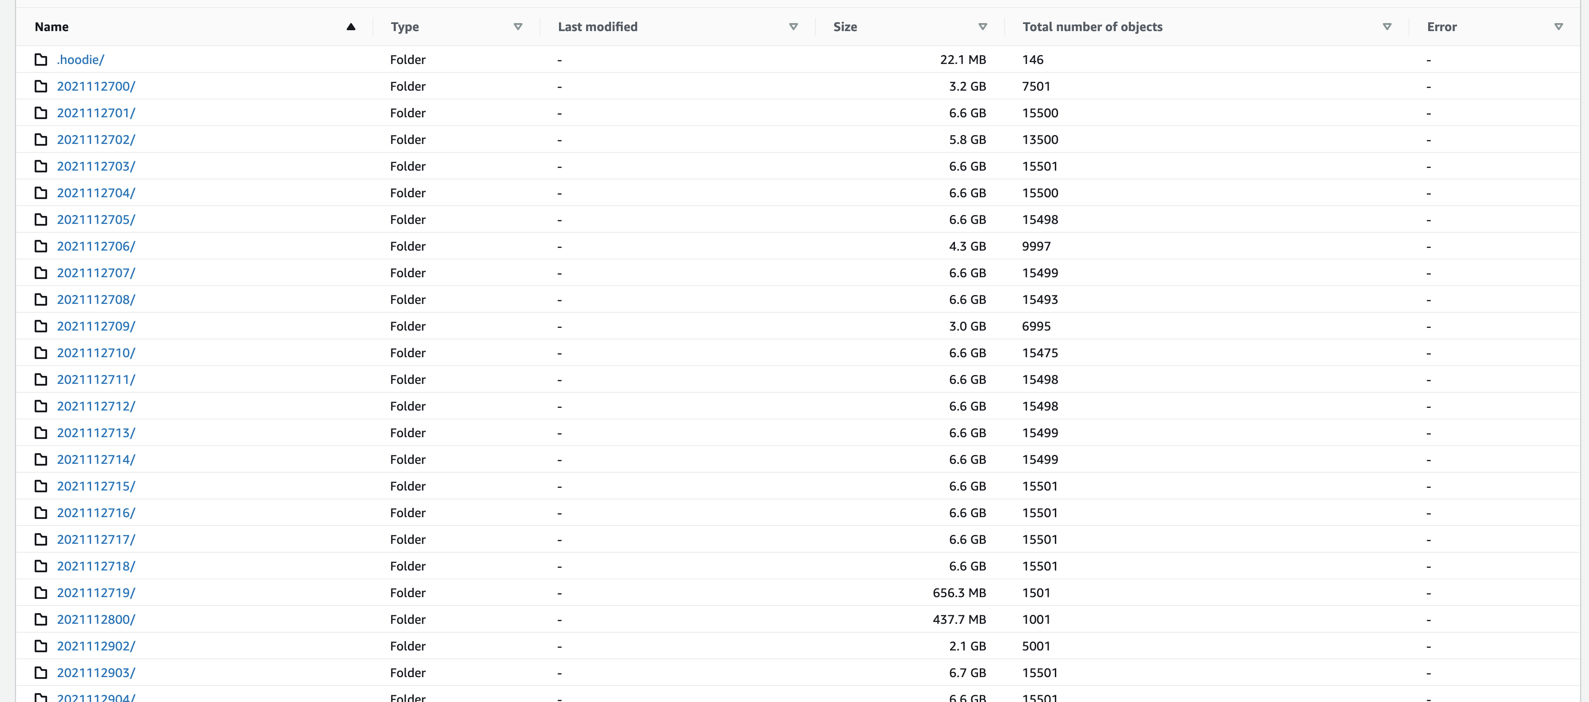Open the Type column sort dropdown
Screen dimensions: 1589x702
[518, 27]
